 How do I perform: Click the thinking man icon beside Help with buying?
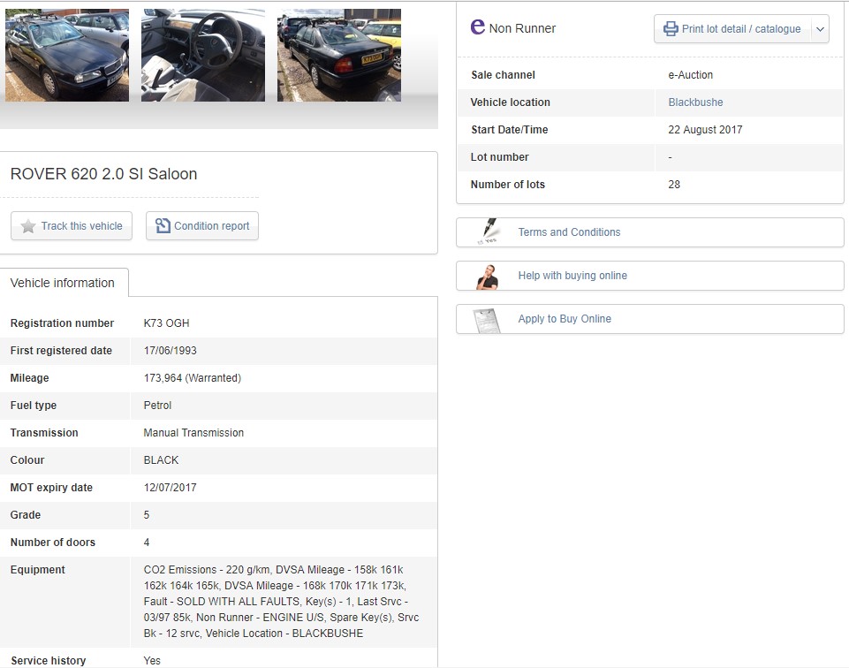point(488,276)
